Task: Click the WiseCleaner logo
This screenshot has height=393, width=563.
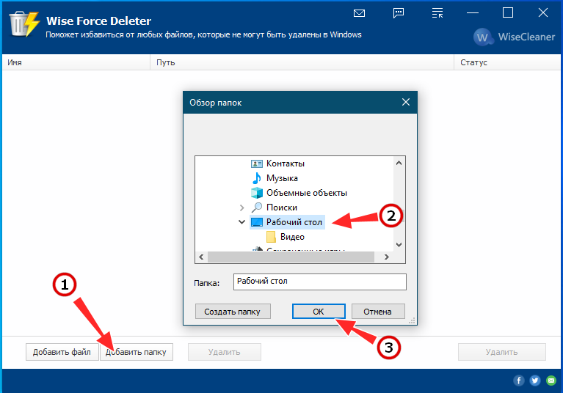Action: click(x=514, y=37)
